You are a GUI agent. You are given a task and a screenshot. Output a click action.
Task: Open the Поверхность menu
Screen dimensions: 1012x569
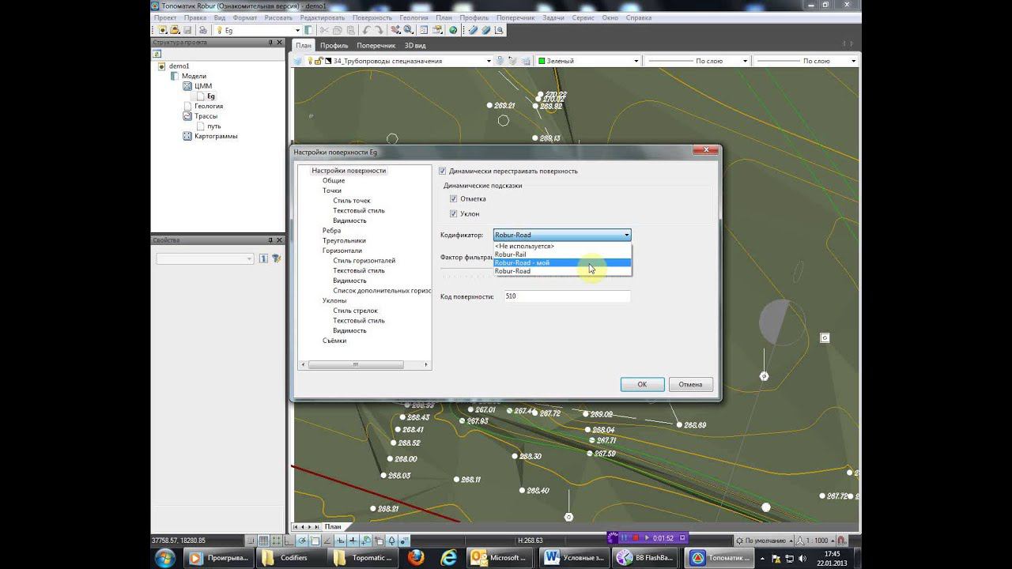pos(372,17)
